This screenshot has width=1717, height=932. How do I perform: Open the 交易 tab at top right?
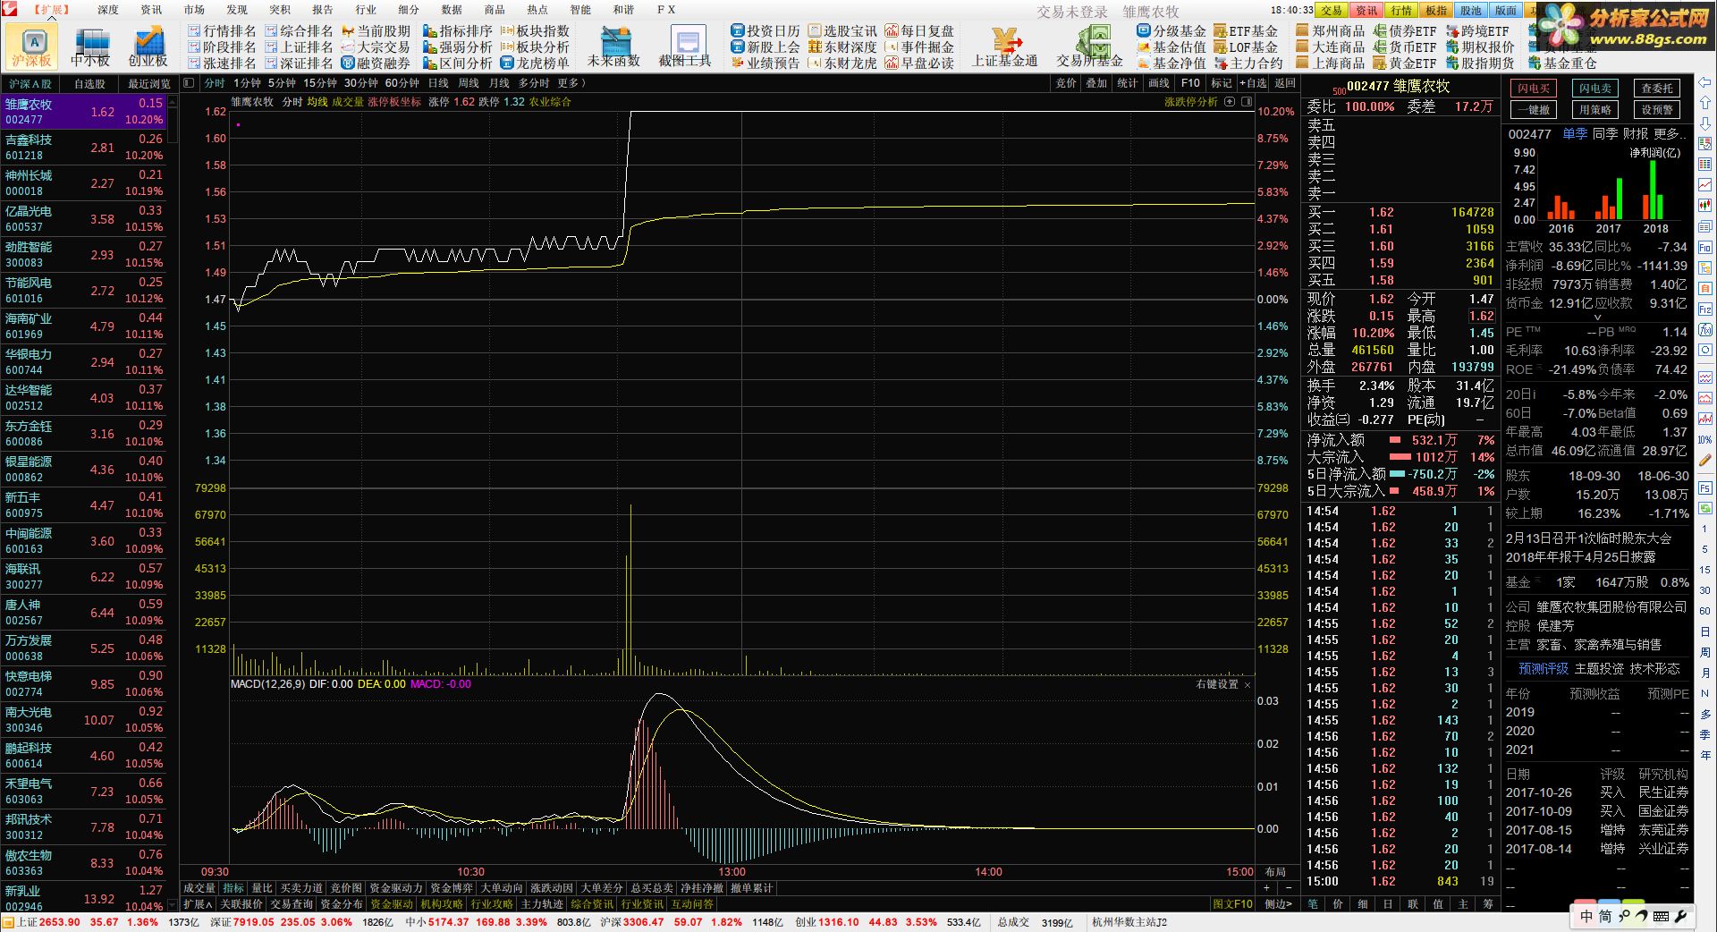1332,11
